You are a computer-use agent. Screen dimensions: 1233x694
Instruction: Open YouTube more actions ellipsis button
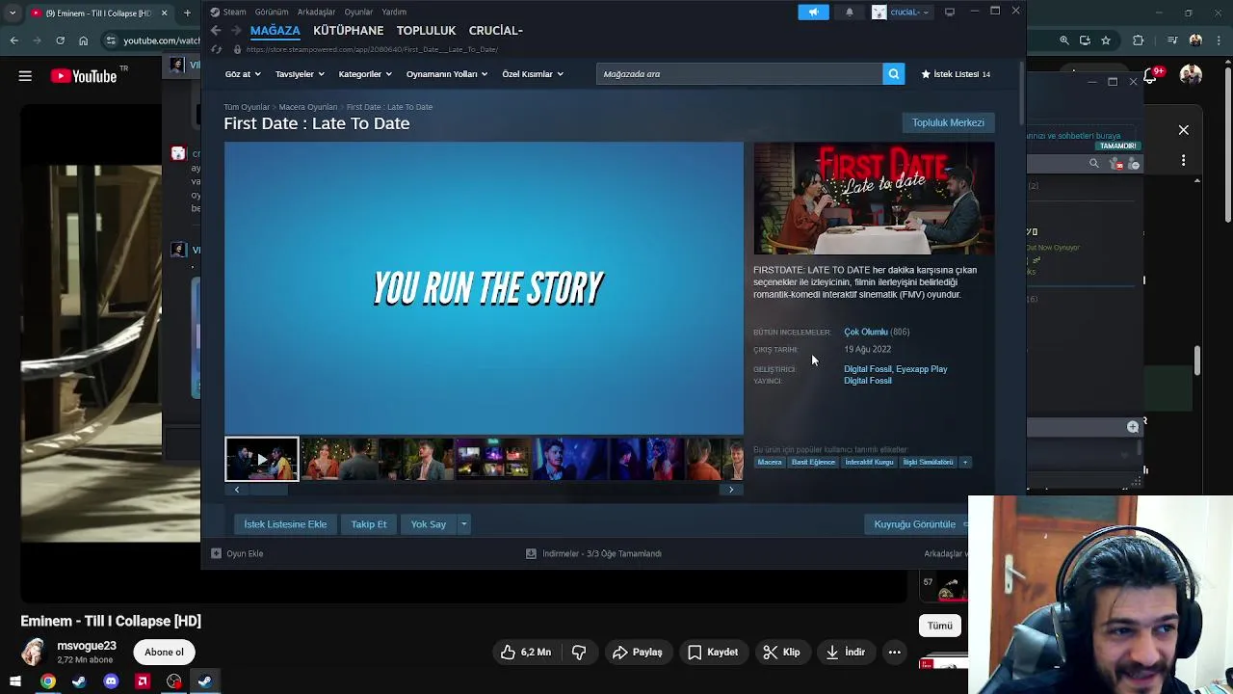(894, 653)
